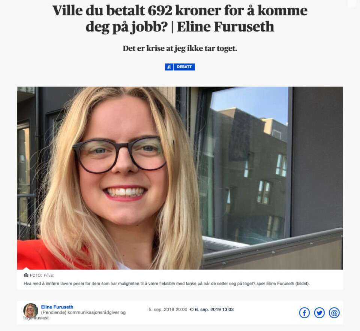This screenshot has width=360, height=331.
Task: Share the article on Twitter
Action: click(x=319, y=313)
